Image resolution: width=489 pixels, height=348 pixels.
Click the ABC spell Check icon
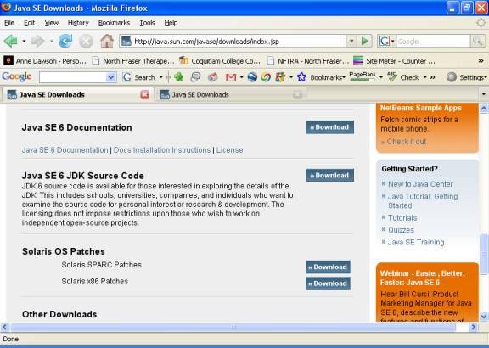[x=391, y=77]
